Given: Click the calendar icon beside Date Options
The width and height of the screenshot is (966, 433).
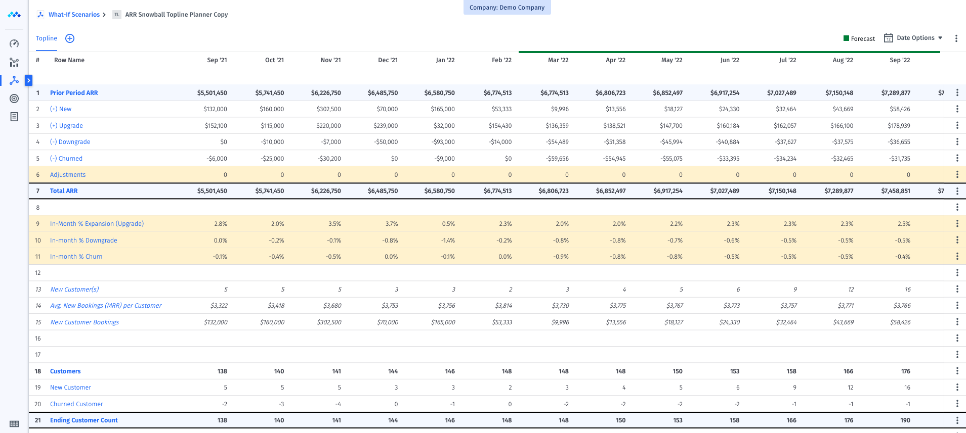Looking at the screenshot, I should [x=888, y=38].
